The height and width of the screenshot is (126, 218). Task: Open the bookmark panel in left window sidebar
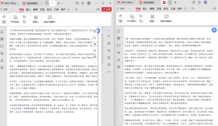point(2,32)
